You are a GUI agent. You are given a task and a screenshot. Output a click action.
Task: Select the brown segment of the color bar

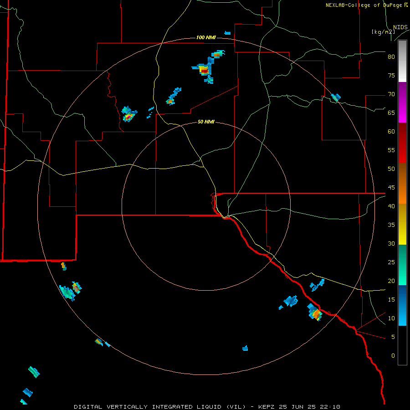pos(402,174)
